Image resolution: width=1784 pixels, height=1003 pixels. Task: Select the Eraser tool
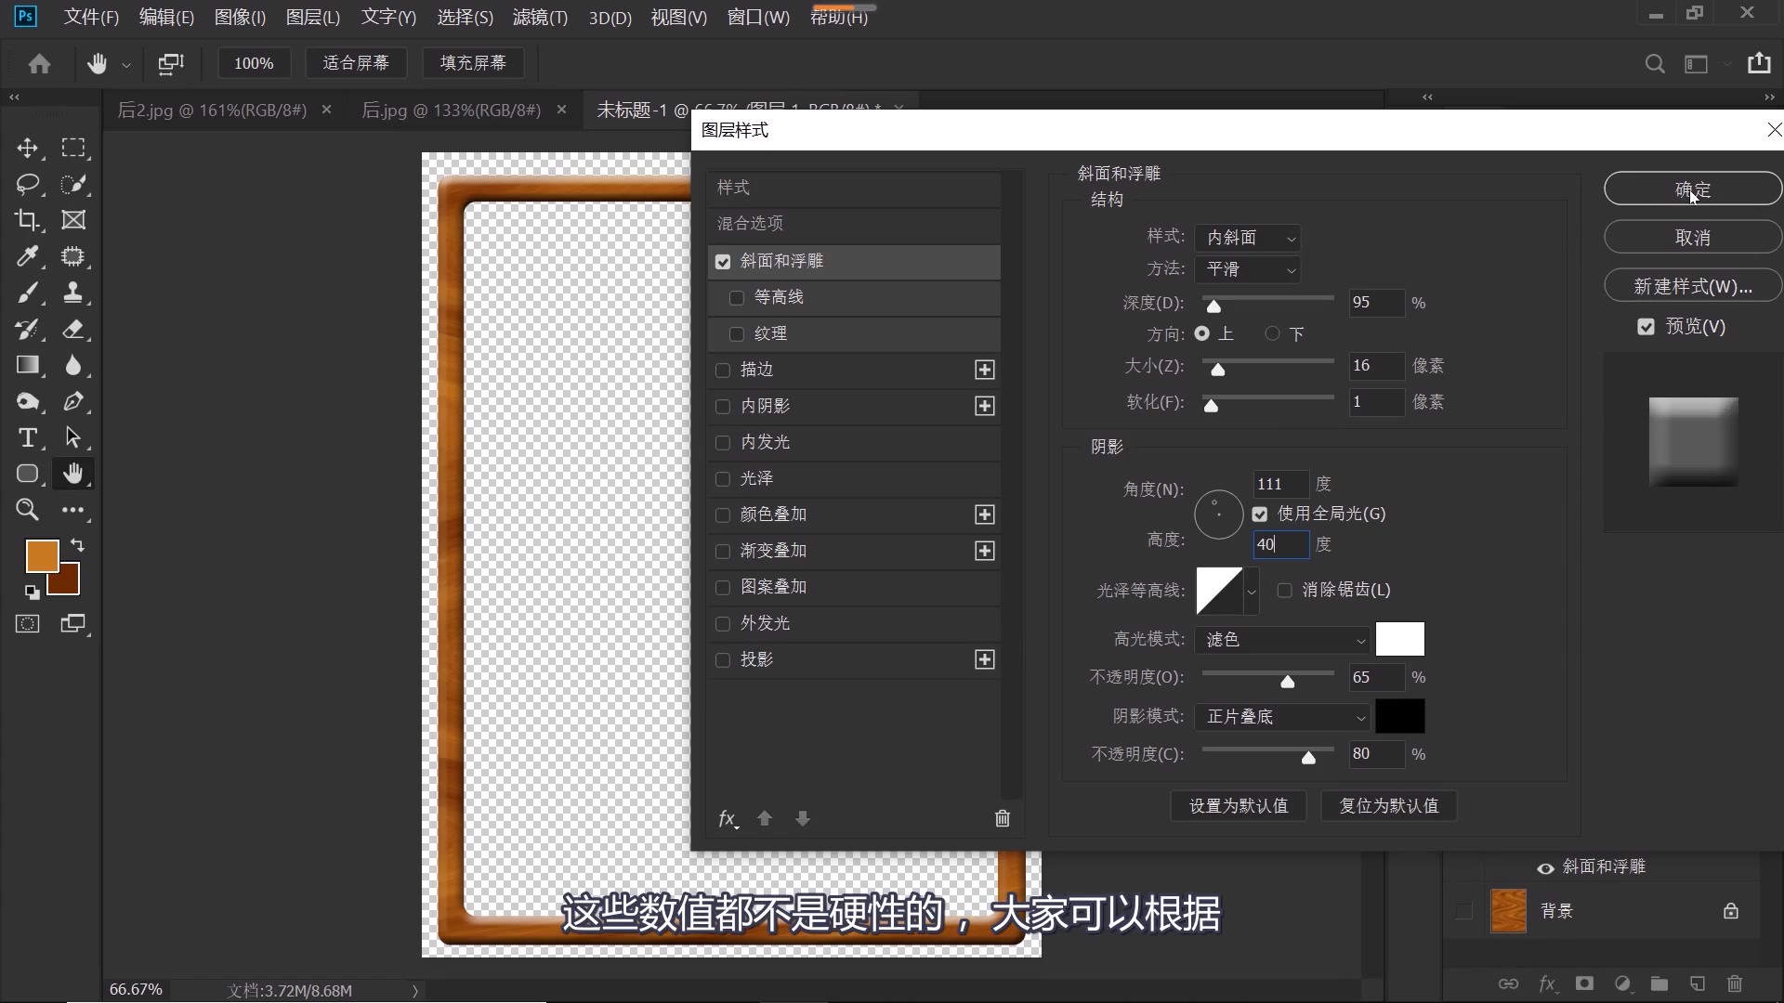74,330
